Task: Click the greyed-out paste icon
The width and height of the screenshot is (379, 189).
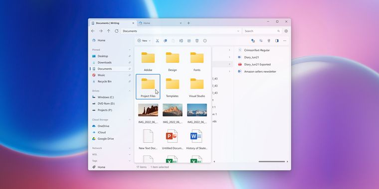Action: (x=173, y=41)
